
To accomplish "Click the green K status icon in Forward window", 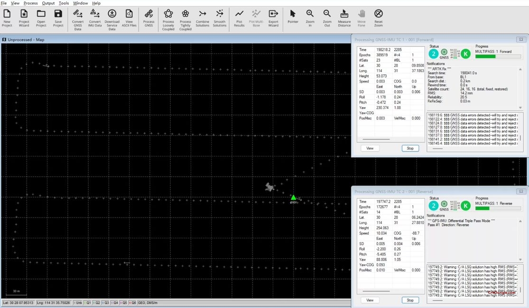I will (x=465, y=54).
